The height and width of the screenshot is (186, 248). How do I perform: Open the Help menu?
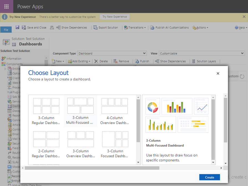[x=241, y=27]
